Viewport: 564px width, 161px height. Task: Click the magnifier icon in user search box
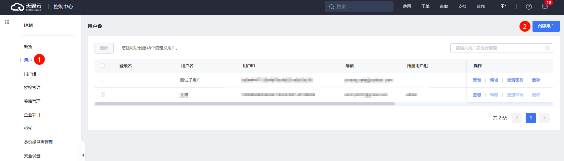click(x=547, y=48)
